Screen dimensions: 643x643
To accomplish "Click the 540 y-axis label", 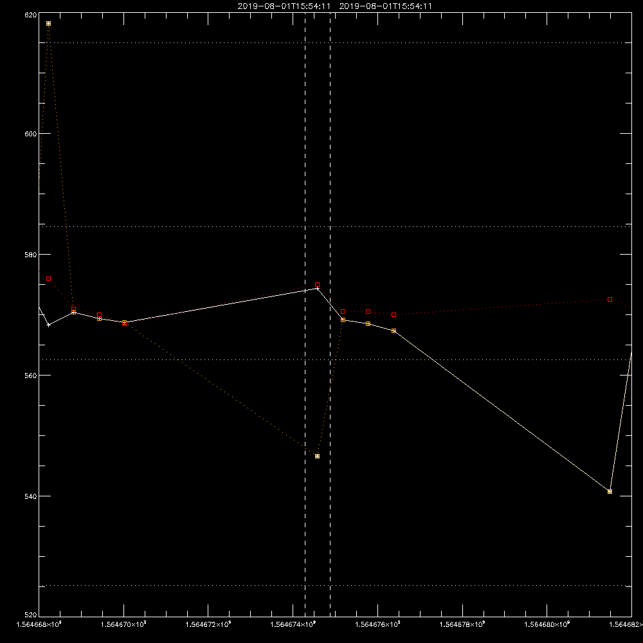I will click(32, 496).
